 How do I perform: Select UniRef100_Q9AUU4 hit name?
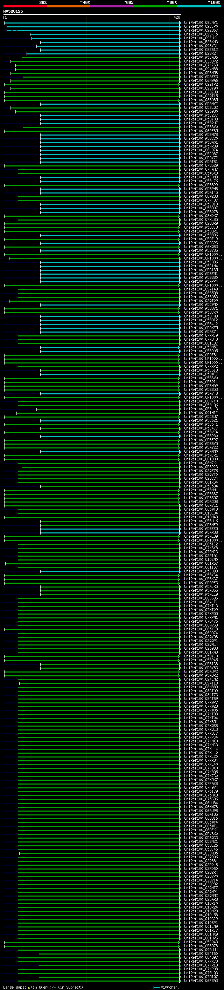(201, 950)
